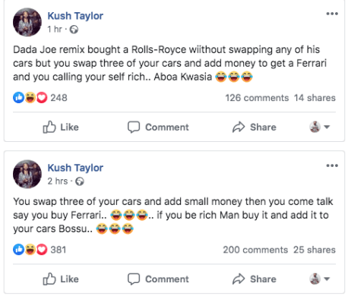
Task: Share the post with 25 shares
Action: click(255, 279)
